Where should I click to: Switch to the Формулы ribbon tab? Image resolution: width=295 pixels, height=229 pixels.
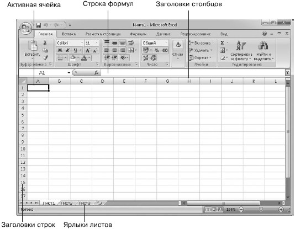(138, 34)
